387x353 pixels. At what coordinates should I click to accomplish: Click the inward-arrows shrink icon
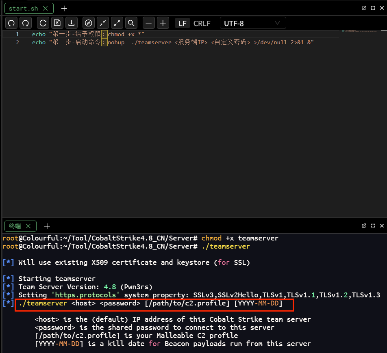103,23
